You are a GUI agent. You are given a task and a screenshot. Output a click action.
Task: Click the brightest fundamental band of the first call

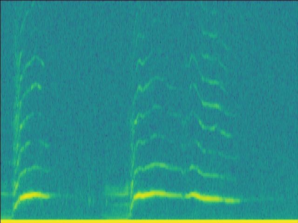(34, 196)
